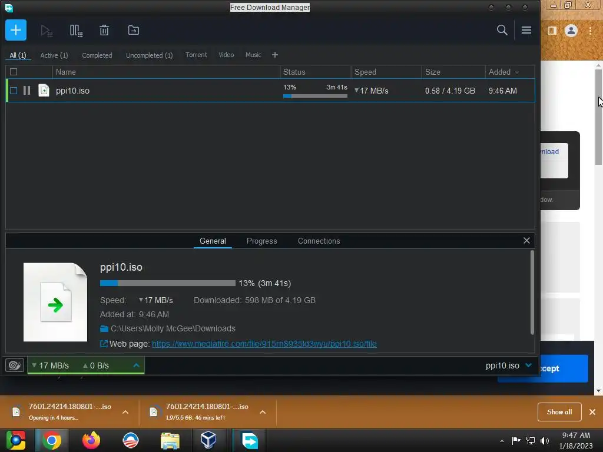Open the Downloads folder icon in details panel
603x452 pixels.
pyautogui.click(x=104, y=328)
